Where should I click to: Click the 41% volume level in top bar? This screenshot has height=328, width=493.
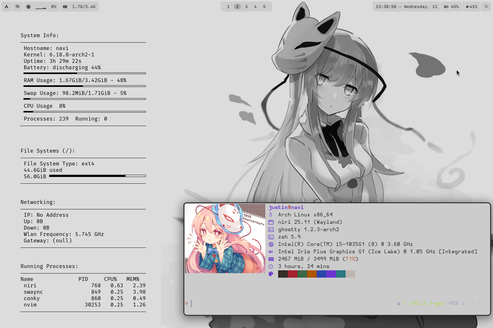point(473,7)
